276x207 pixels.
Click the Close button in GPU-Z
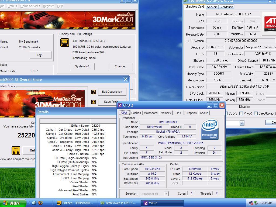click(x=271, y=123)
